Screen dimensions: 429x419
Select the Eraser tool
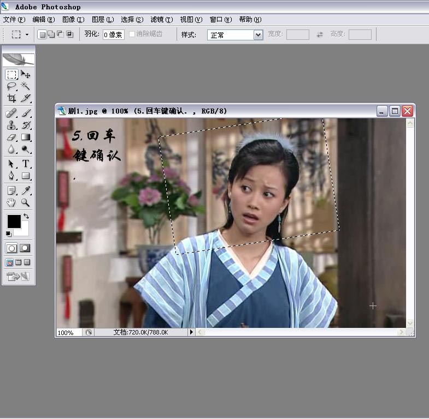point(11,137)
